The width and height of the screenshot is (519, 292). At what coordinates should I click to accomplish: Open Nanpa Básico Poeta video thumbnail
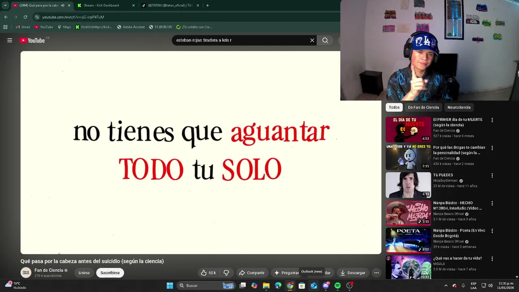(x=408, y=240)
